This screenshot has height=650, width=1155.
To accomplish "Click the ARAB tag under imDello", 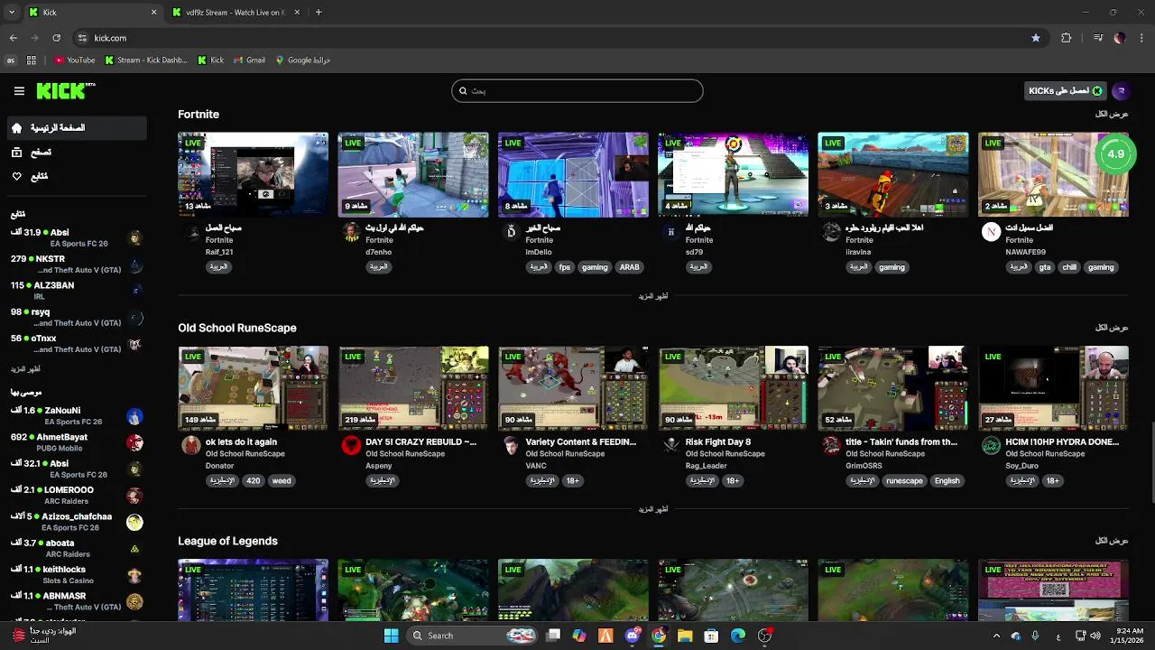I will [x=629, y=267].
